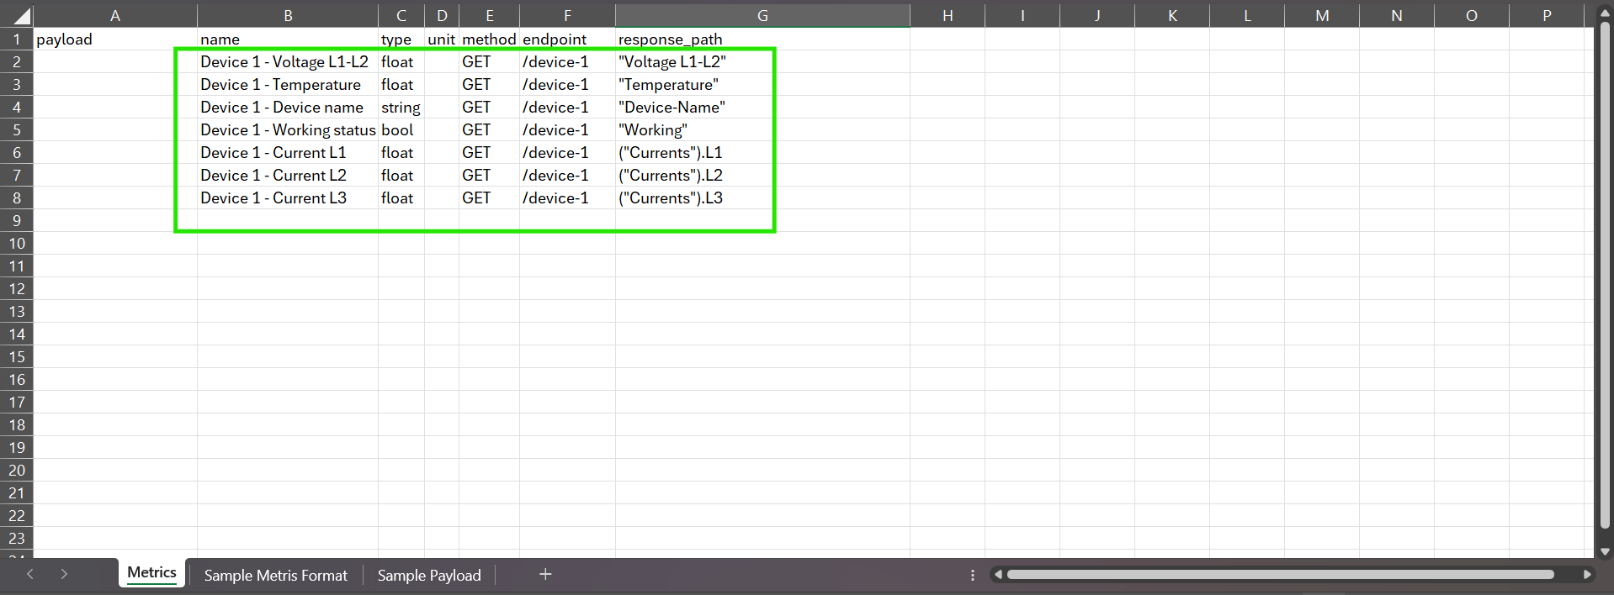
Task: Select the 'type' header cell
Action: (x=401, y=39)
